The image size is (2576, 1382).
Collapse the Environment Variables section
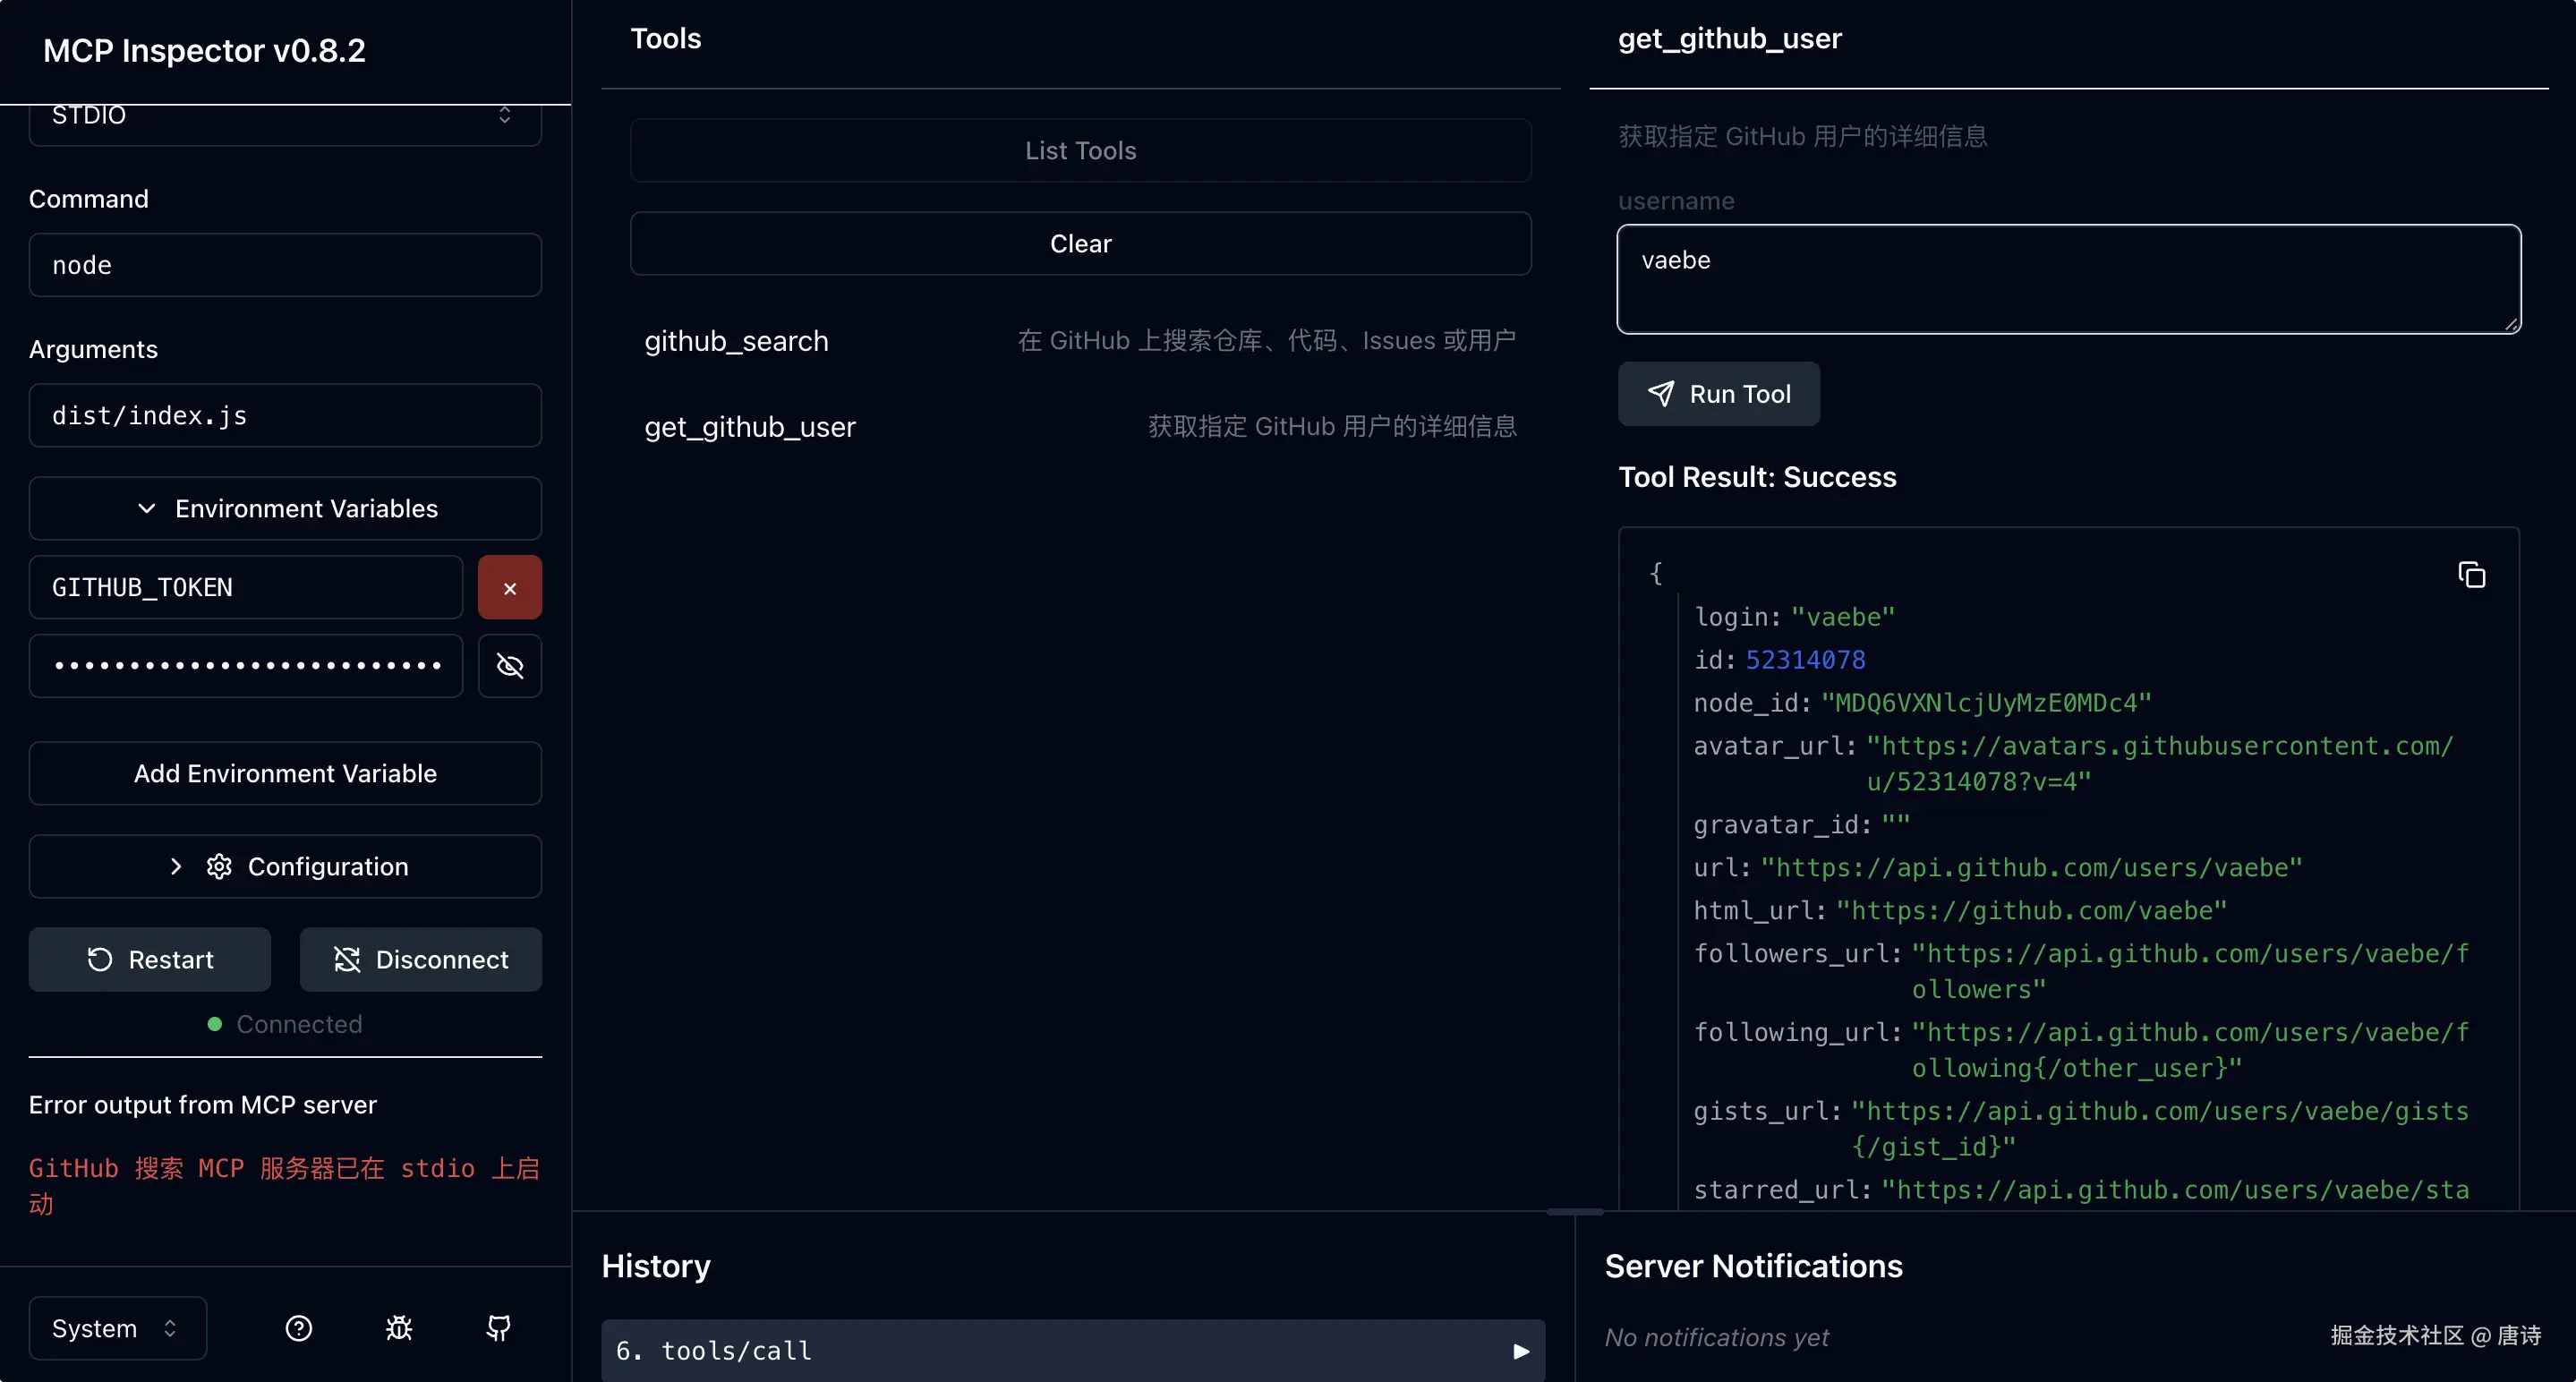point(285,509)
